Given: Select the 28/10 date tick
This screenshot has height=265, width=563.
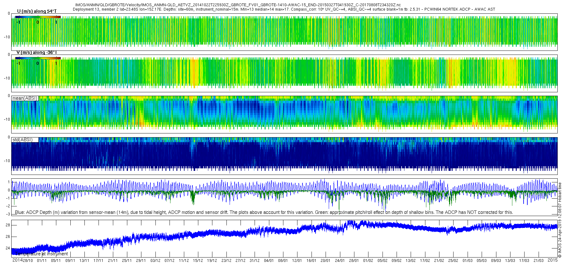Looking at the screenshot, I should point(28,261).
